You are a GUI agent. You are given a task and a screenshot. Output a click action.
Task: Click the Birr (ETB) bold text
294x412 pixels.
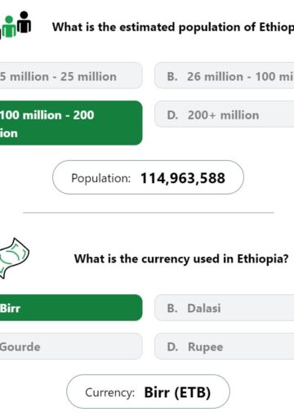point(177,392)
